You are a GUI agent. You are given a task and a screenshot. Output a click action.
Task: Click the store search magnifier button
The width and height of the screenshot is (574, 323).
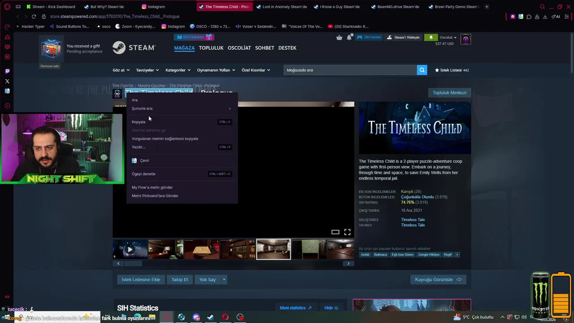pos(422,70)
